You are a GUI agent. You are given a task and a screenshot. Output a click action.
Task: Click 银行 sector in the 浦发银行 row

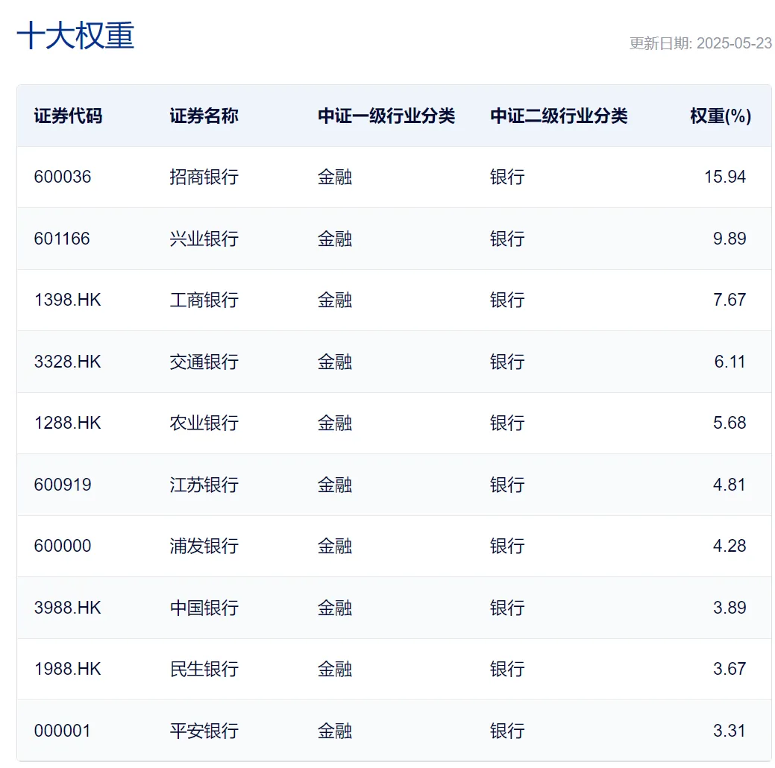(x=507, y=546)
